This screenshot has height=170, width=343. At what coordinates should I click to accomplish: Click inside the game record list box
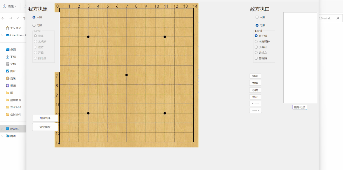pos(300,58)
